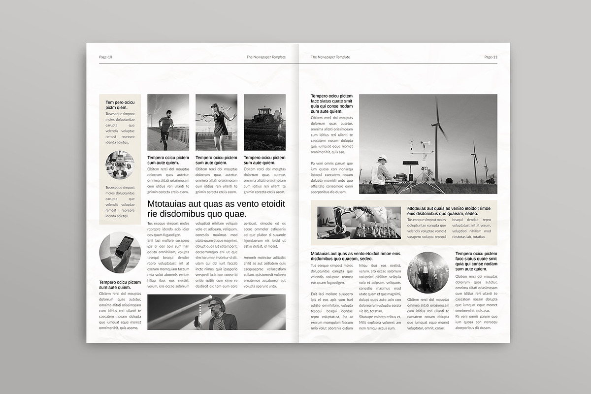Click the heading right of circular group photo
Image resolution: width=591 pixels, height=394 pixels.
tap(476, 261)
